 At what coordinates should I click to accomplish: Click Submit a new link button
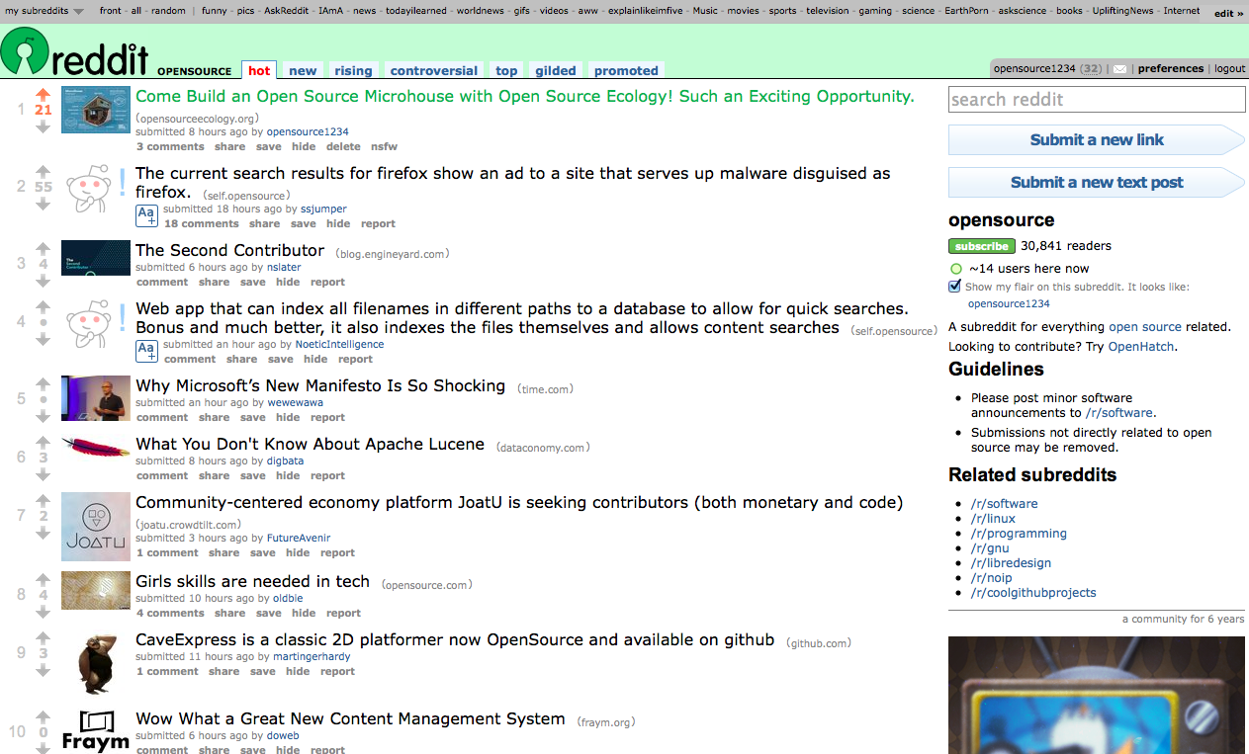click(x=1097, y=140)
